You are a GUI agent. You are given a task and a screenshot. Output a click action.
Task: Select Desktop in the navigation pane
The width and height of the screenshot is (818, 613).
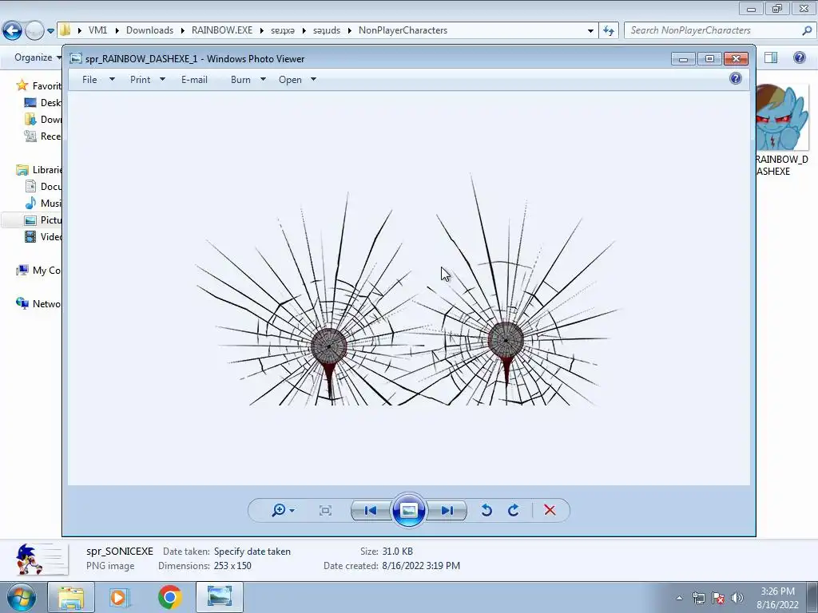[x=43, y=103]
